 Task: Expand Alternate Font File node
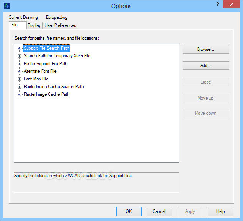tap(19, 71)
